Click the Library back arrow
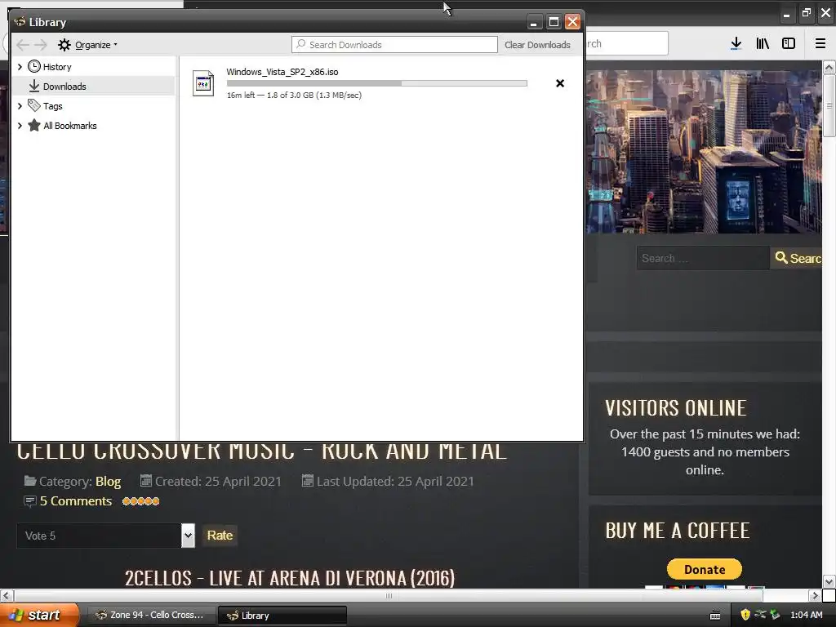 [23, 45]
